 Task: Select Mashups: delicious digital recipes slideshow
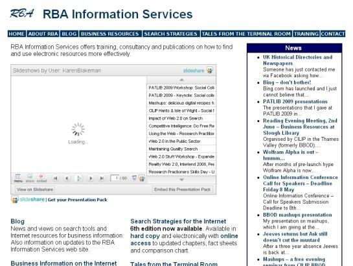click(x=181, y=103)
